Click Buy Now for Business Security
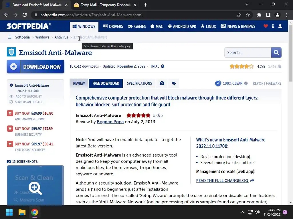Viewport: 293px width, 219px height. click(30, 129)
